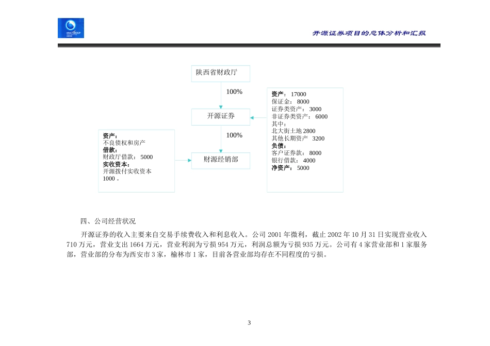This screenshot has height=346, width=490.
Task: Click 100% label below 开源证券
Action: (x=234, y=135)
